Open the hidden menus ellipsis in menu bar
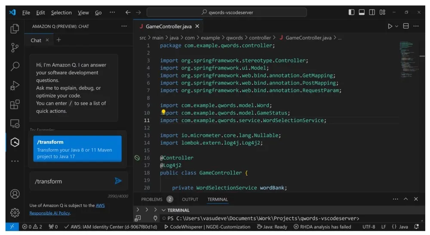430x235 pixels. (112, 12)
